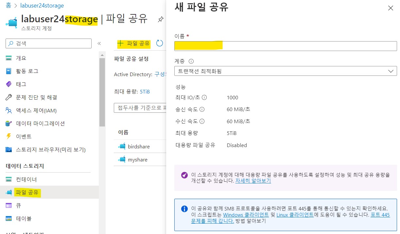Click the info icon beside 수신 속도
The width and height of the screenshot is (400, 234).
(x=202, y=121)
